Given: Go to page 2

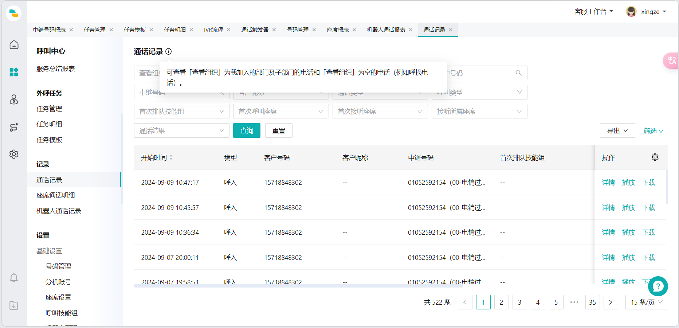Looking at the screenshot, I should pyautogui.click(x=502, y=302).
